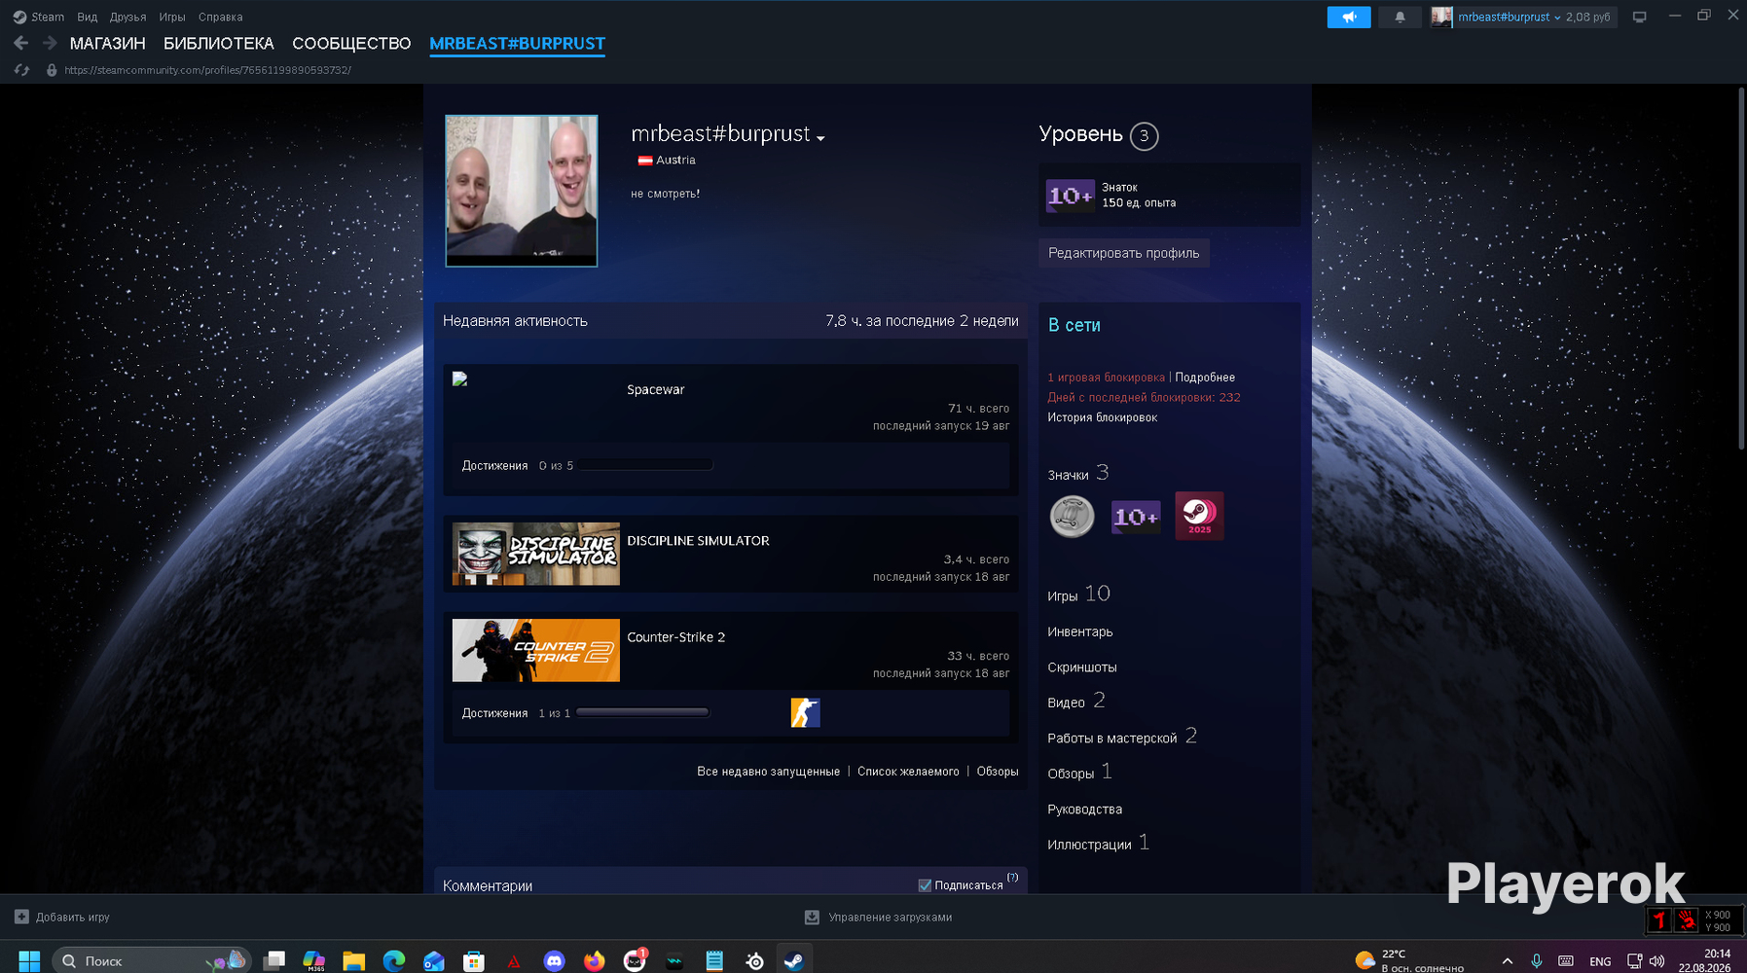1747x973 pixels.
Task: Switch to Big Picture mode
Action: [1639, 17]
